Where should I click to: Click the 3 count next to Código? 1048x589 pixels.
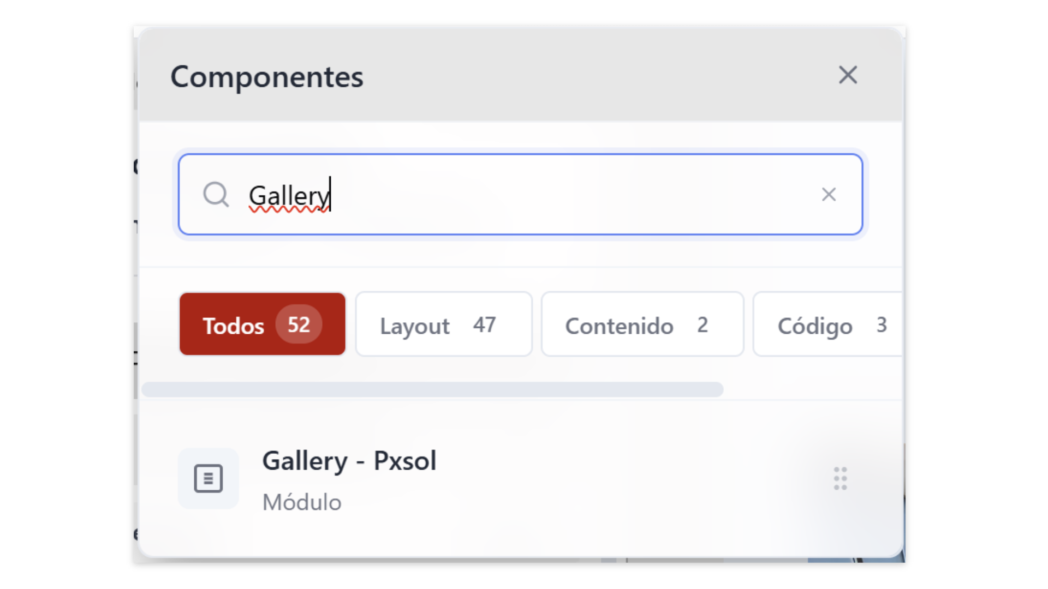click(x=881, y=325)
